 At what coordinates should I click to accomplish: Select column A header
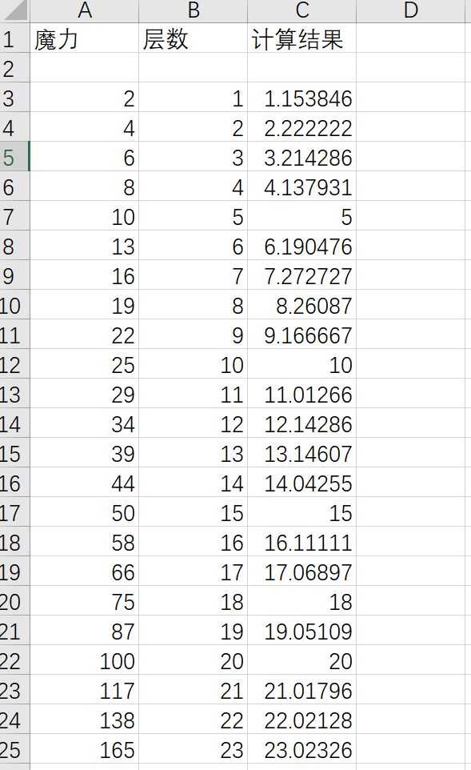[x=85, y=10]
